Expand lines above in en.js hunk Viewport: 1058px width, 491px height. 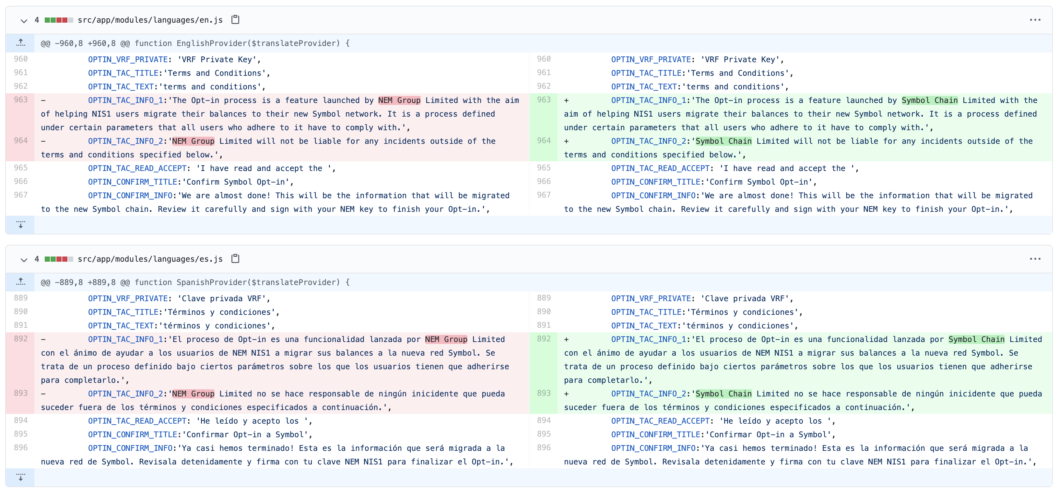pos(20,43)
